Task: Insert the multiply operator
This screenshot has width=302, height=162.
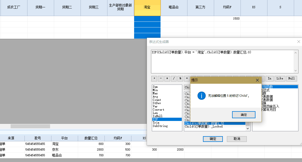Action: 167,79
